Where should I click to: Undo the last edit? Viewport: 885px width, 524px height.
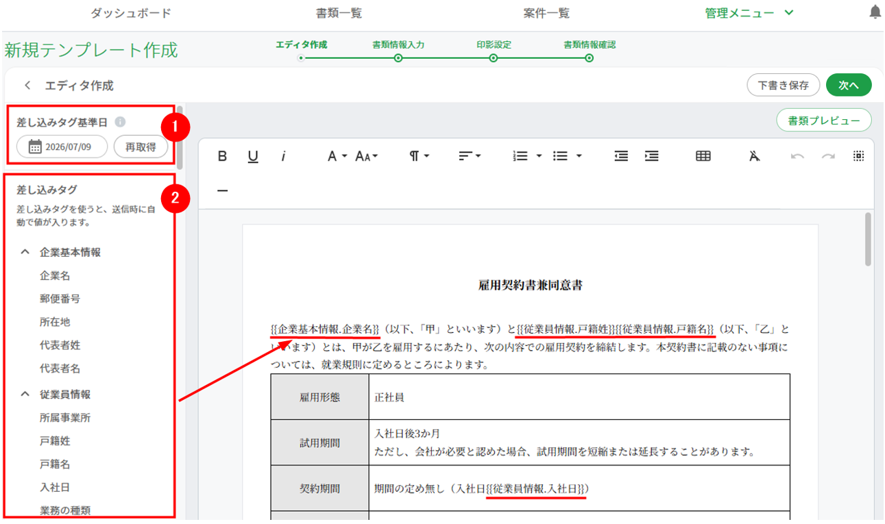point(797,156)
